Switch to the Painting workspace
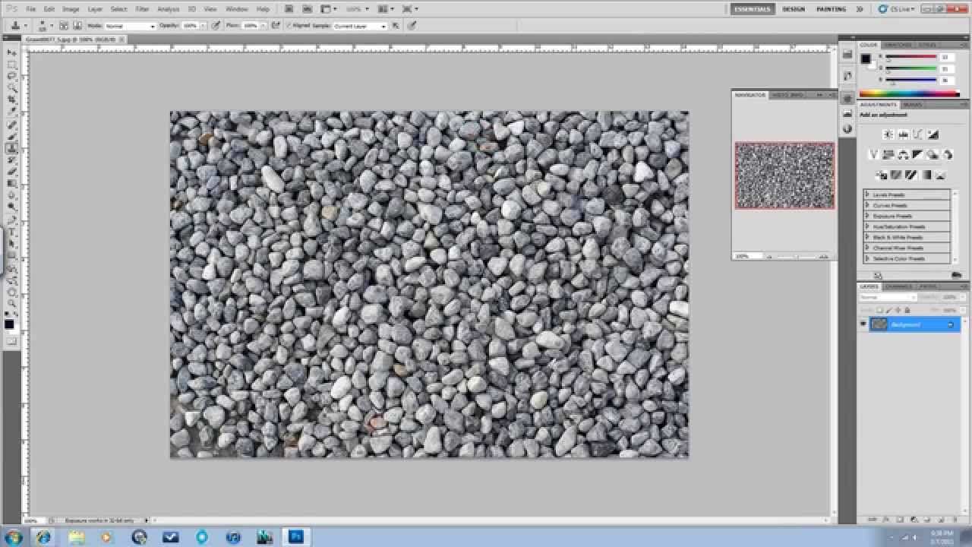Screen dimensions: 972x547 831,9
